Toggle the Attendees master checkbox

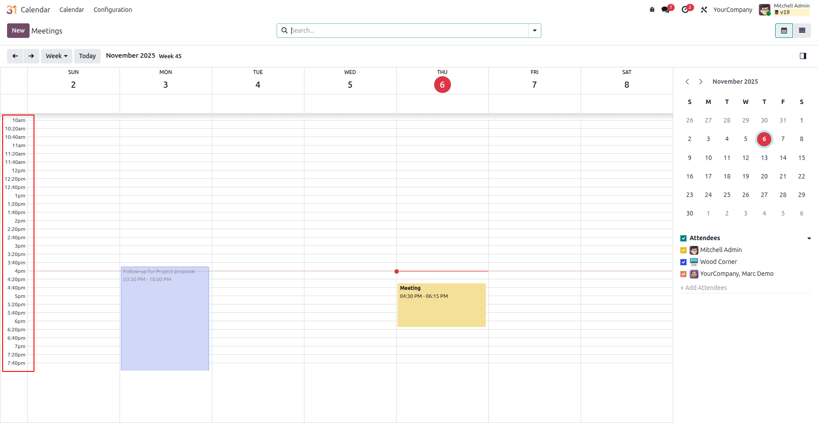[x=683, y=238]
